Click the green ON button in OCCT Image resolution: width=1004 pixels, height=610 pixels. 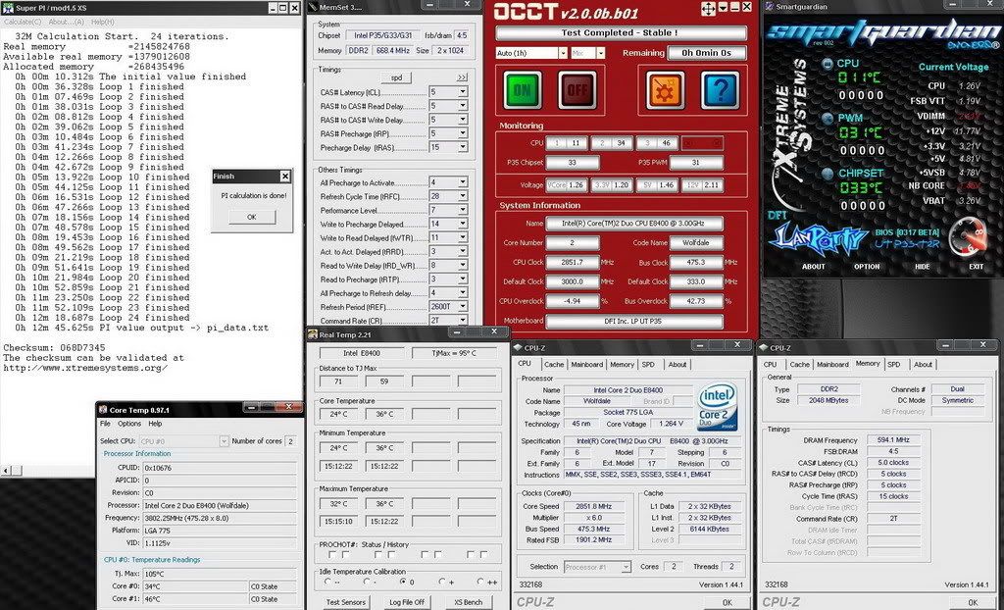(523, 90)
